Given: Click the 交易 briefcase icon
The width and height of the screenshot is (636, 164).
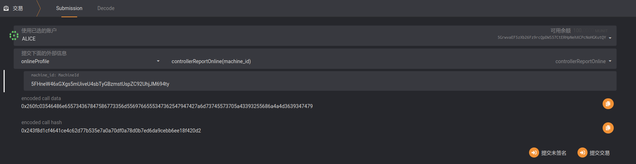Looking at the screenshot, I should 6,8.
